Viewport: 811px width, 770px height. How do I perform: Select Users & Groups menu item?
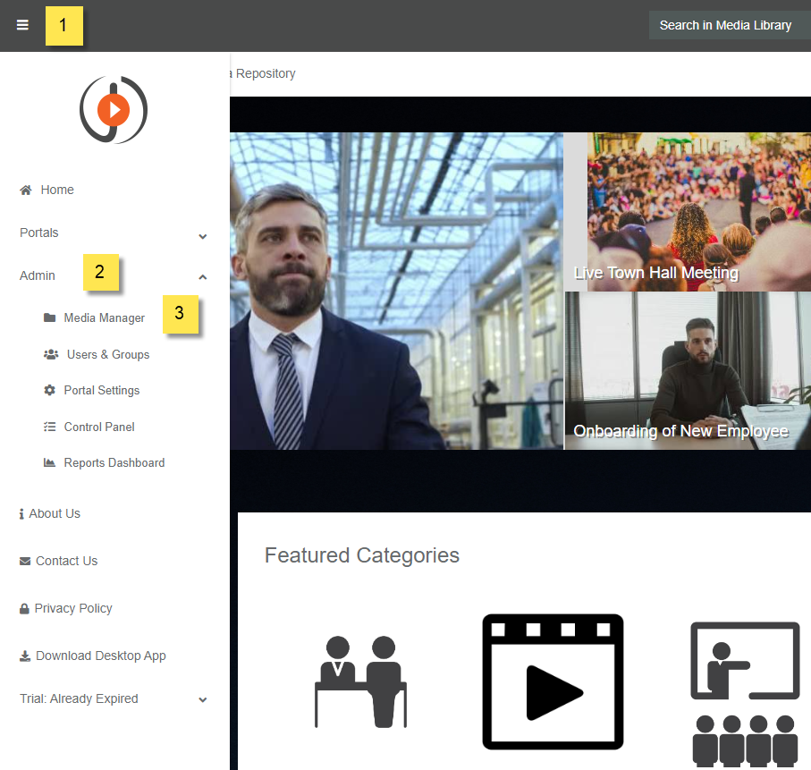107,355
